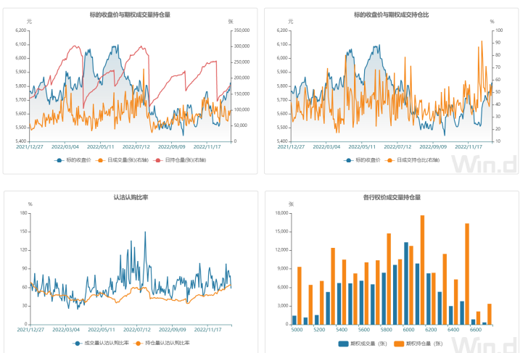Screen dimensions: 528x353
Task: Select 2022/07/12 date label in 认沽认购比率 chart
Action: (137, 330)
